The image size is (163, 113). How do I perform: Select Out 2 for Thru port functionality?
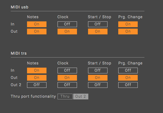click(81, 97)
